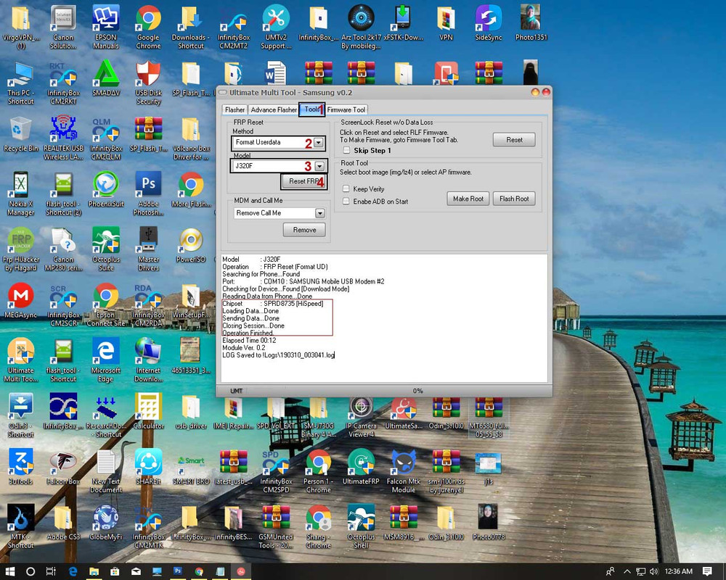Viewport: 726px width, 580px height.
Task: Select the Tools tab
Action: tap(311, 109)
